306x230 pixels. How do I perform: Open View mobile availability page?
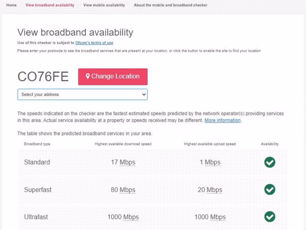coord(104,5)
